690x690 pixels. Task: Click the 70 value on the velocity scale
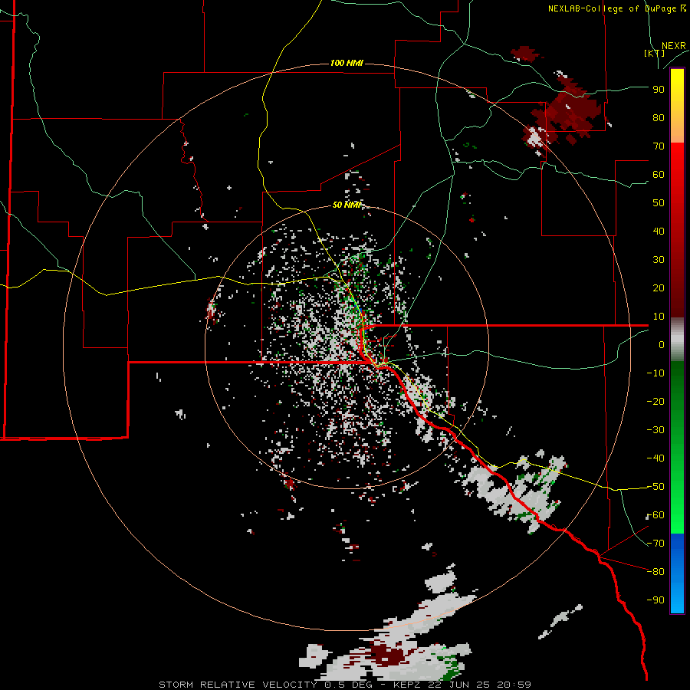click(659, 146)
